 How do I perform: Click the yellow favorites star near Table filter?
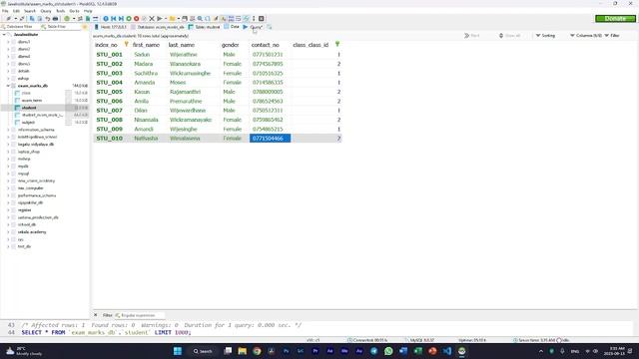85,27
